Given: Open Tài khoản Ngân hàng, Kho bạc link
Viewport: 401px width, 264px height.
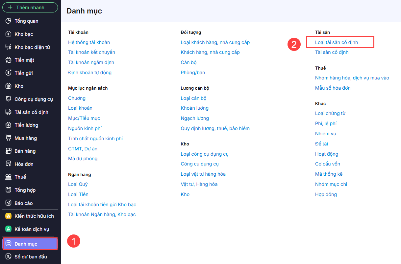Looking at the screenshot, I should pyautogui.click(x=102, y=214).
